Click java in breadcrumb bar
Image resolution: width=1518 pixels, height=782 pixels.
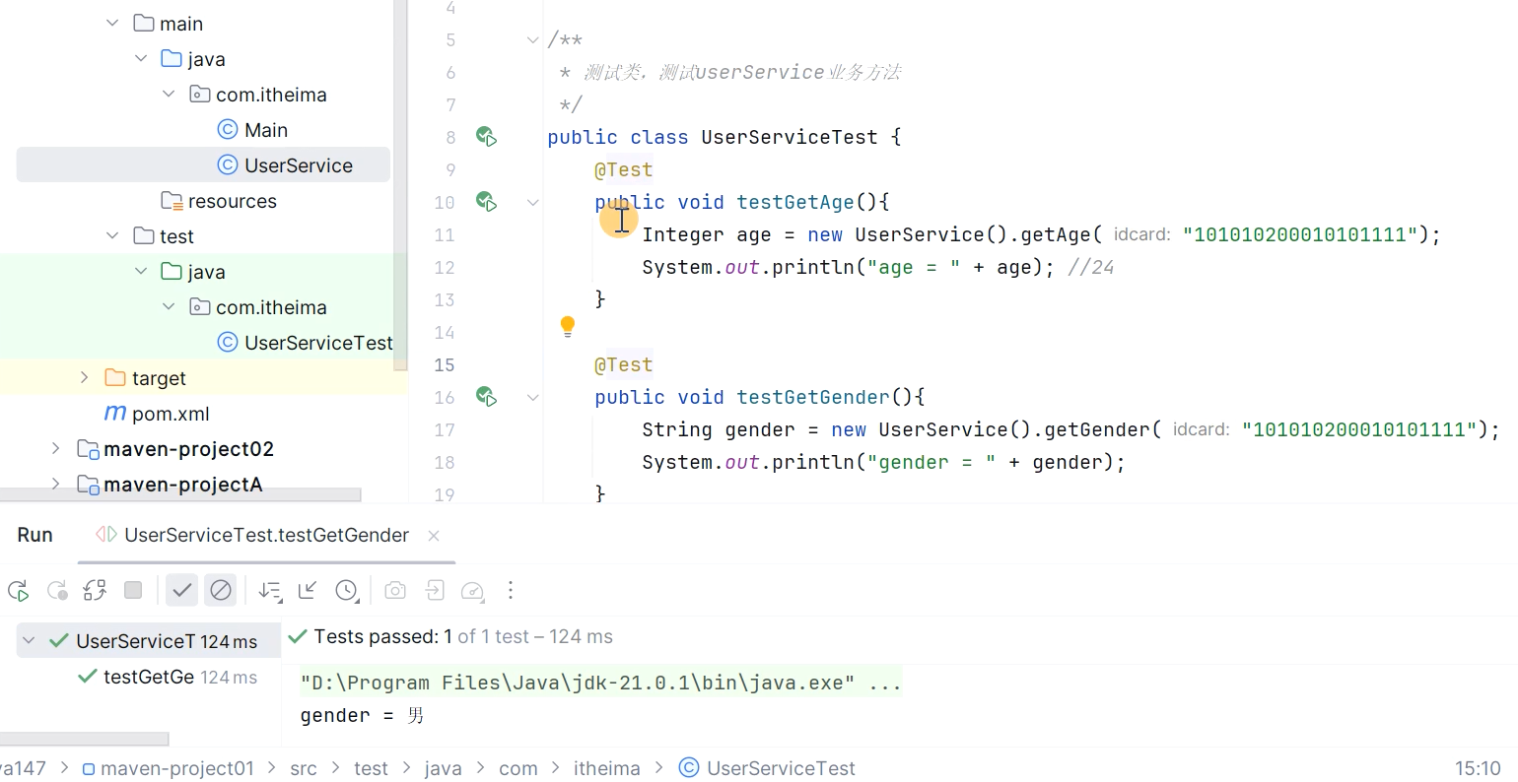tap(443, 768)
